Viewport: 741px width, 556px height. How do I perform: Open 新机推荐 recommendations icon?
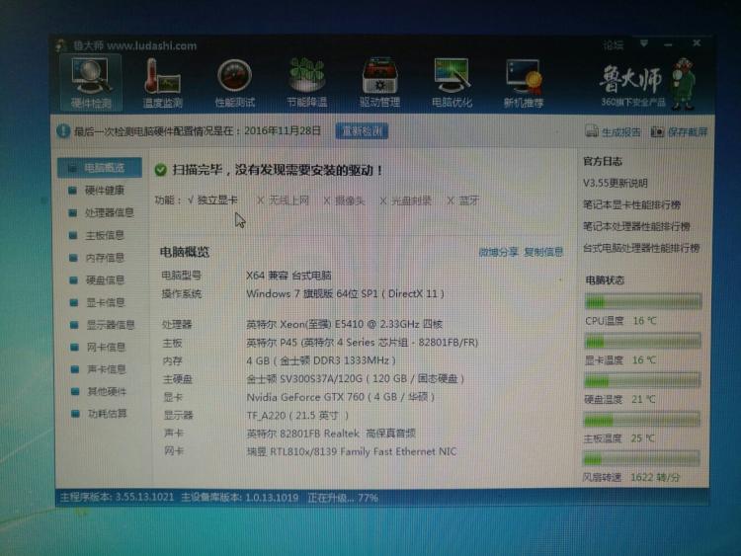pyautogui.click(x=524, y=84)
